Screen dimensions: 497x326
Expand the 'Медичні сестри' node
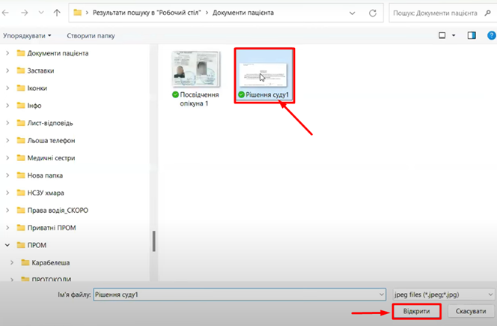tap(7, 158)
